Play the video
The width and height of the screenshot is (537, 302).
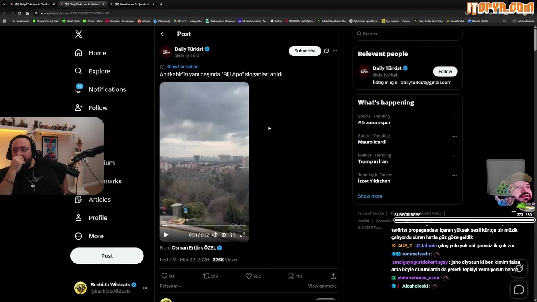click(166, 235)
